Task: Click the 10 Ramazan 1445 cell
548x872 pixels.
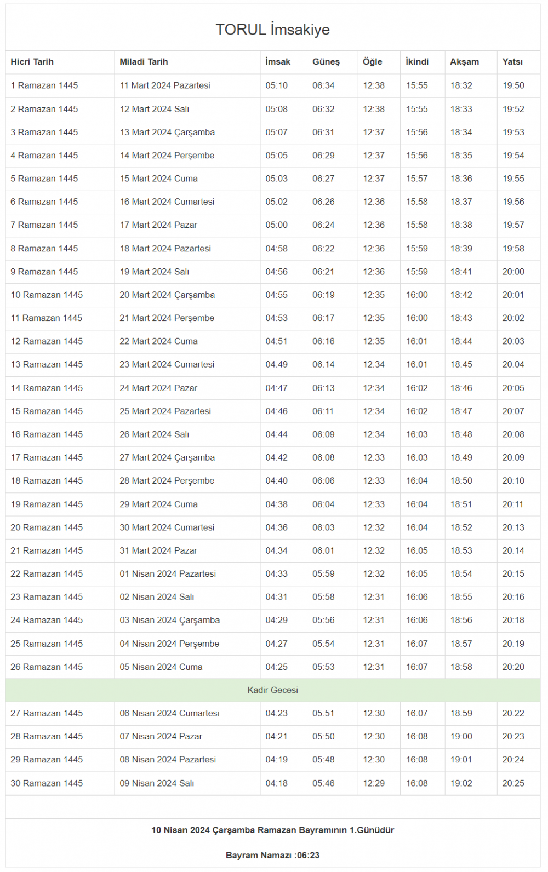Action: (x=47, y=295)
